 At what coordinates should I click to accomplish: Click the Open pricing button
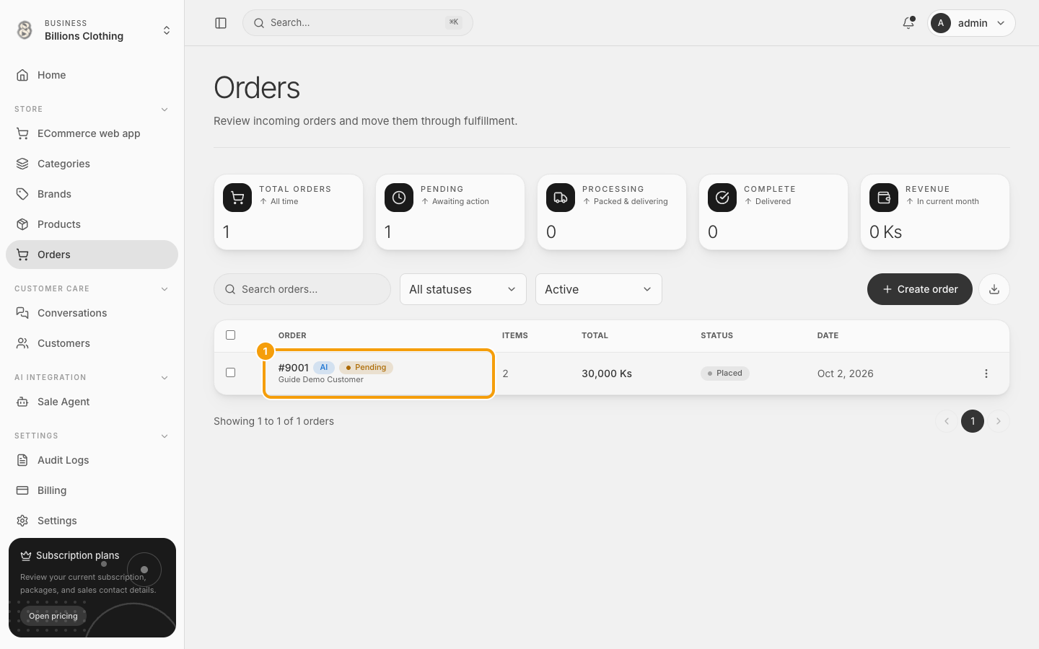pos(53,616)
